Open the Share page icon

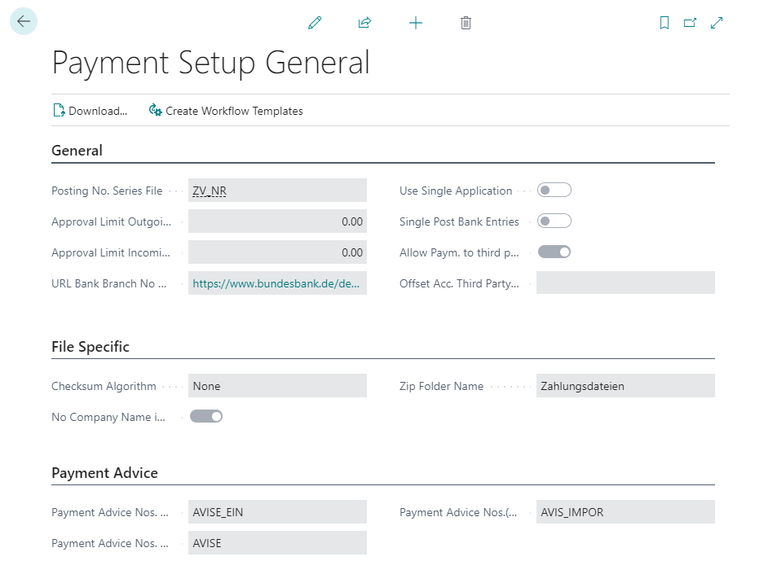[364, 23]
